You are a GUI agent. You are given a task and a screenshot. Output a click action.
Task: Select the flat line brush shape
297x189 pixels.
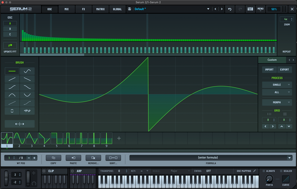pyautogui.click(x=12, y=71)
